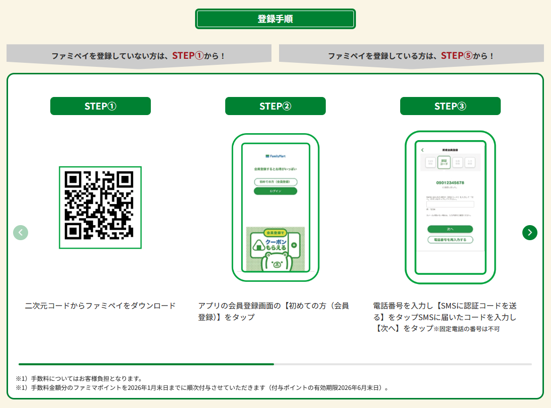Select the caption 二次元コードからファミペイをダウンロード
The width and height of the screenshot is (551, 408).
point(100,306)
